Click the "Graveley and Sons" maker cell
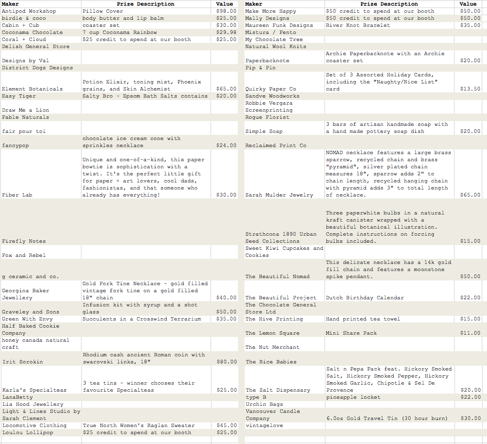 tap(41, 308)
